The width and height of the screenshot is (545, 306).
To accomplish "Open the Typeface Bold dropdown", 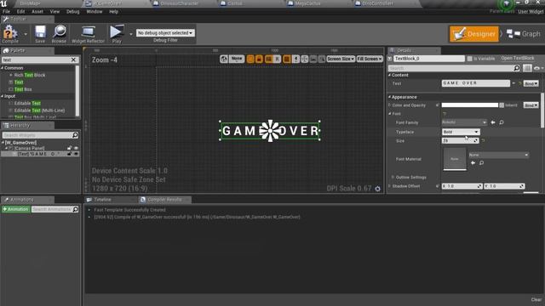I will [461, 132].
